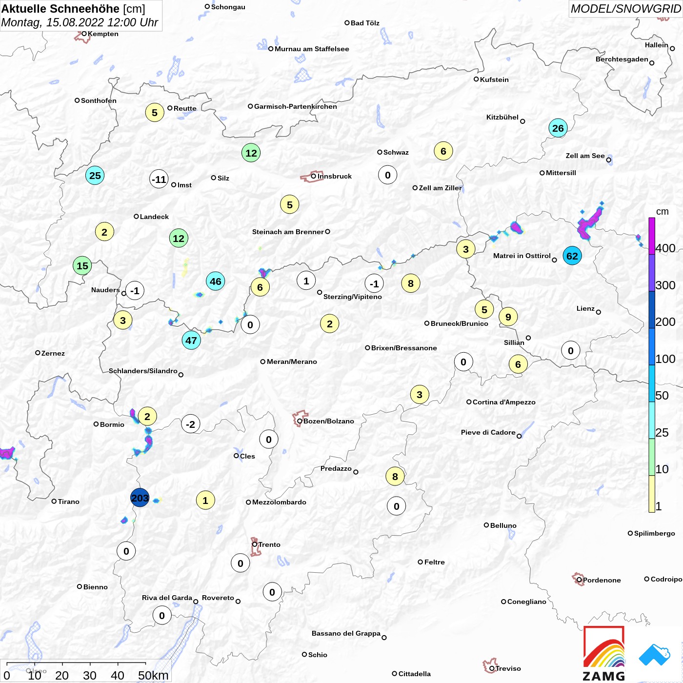This screenshot has height=683, width=683.
Task: Click the 46 cm cyan station marker
Action: click(x=216, y=281)
